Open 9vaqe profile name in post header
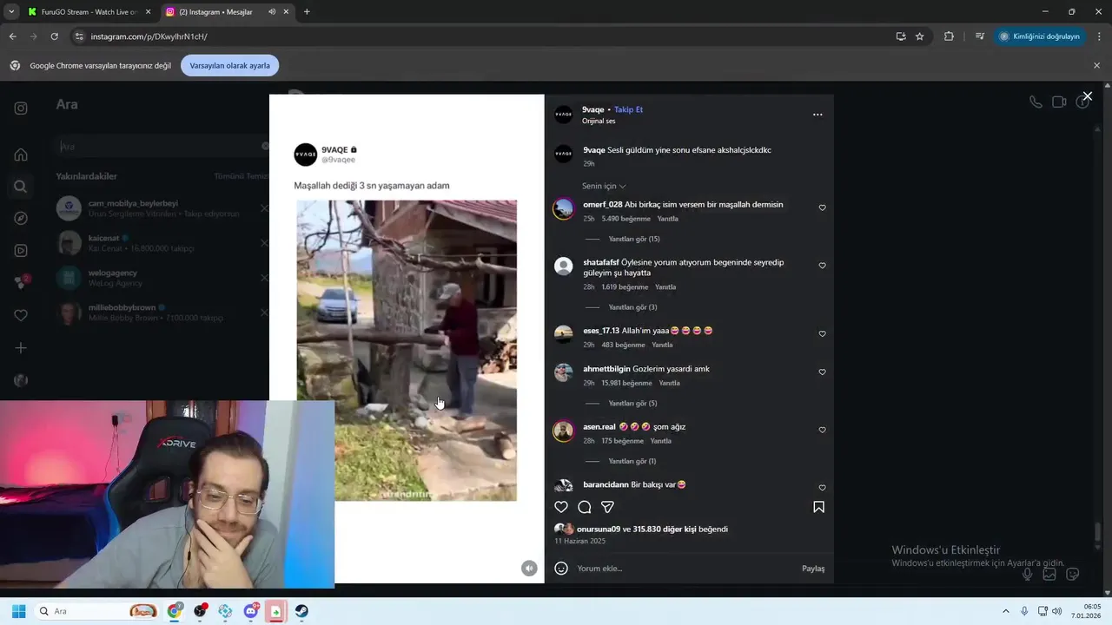This screenshot has height=625, width=1112. click(592, 109)
